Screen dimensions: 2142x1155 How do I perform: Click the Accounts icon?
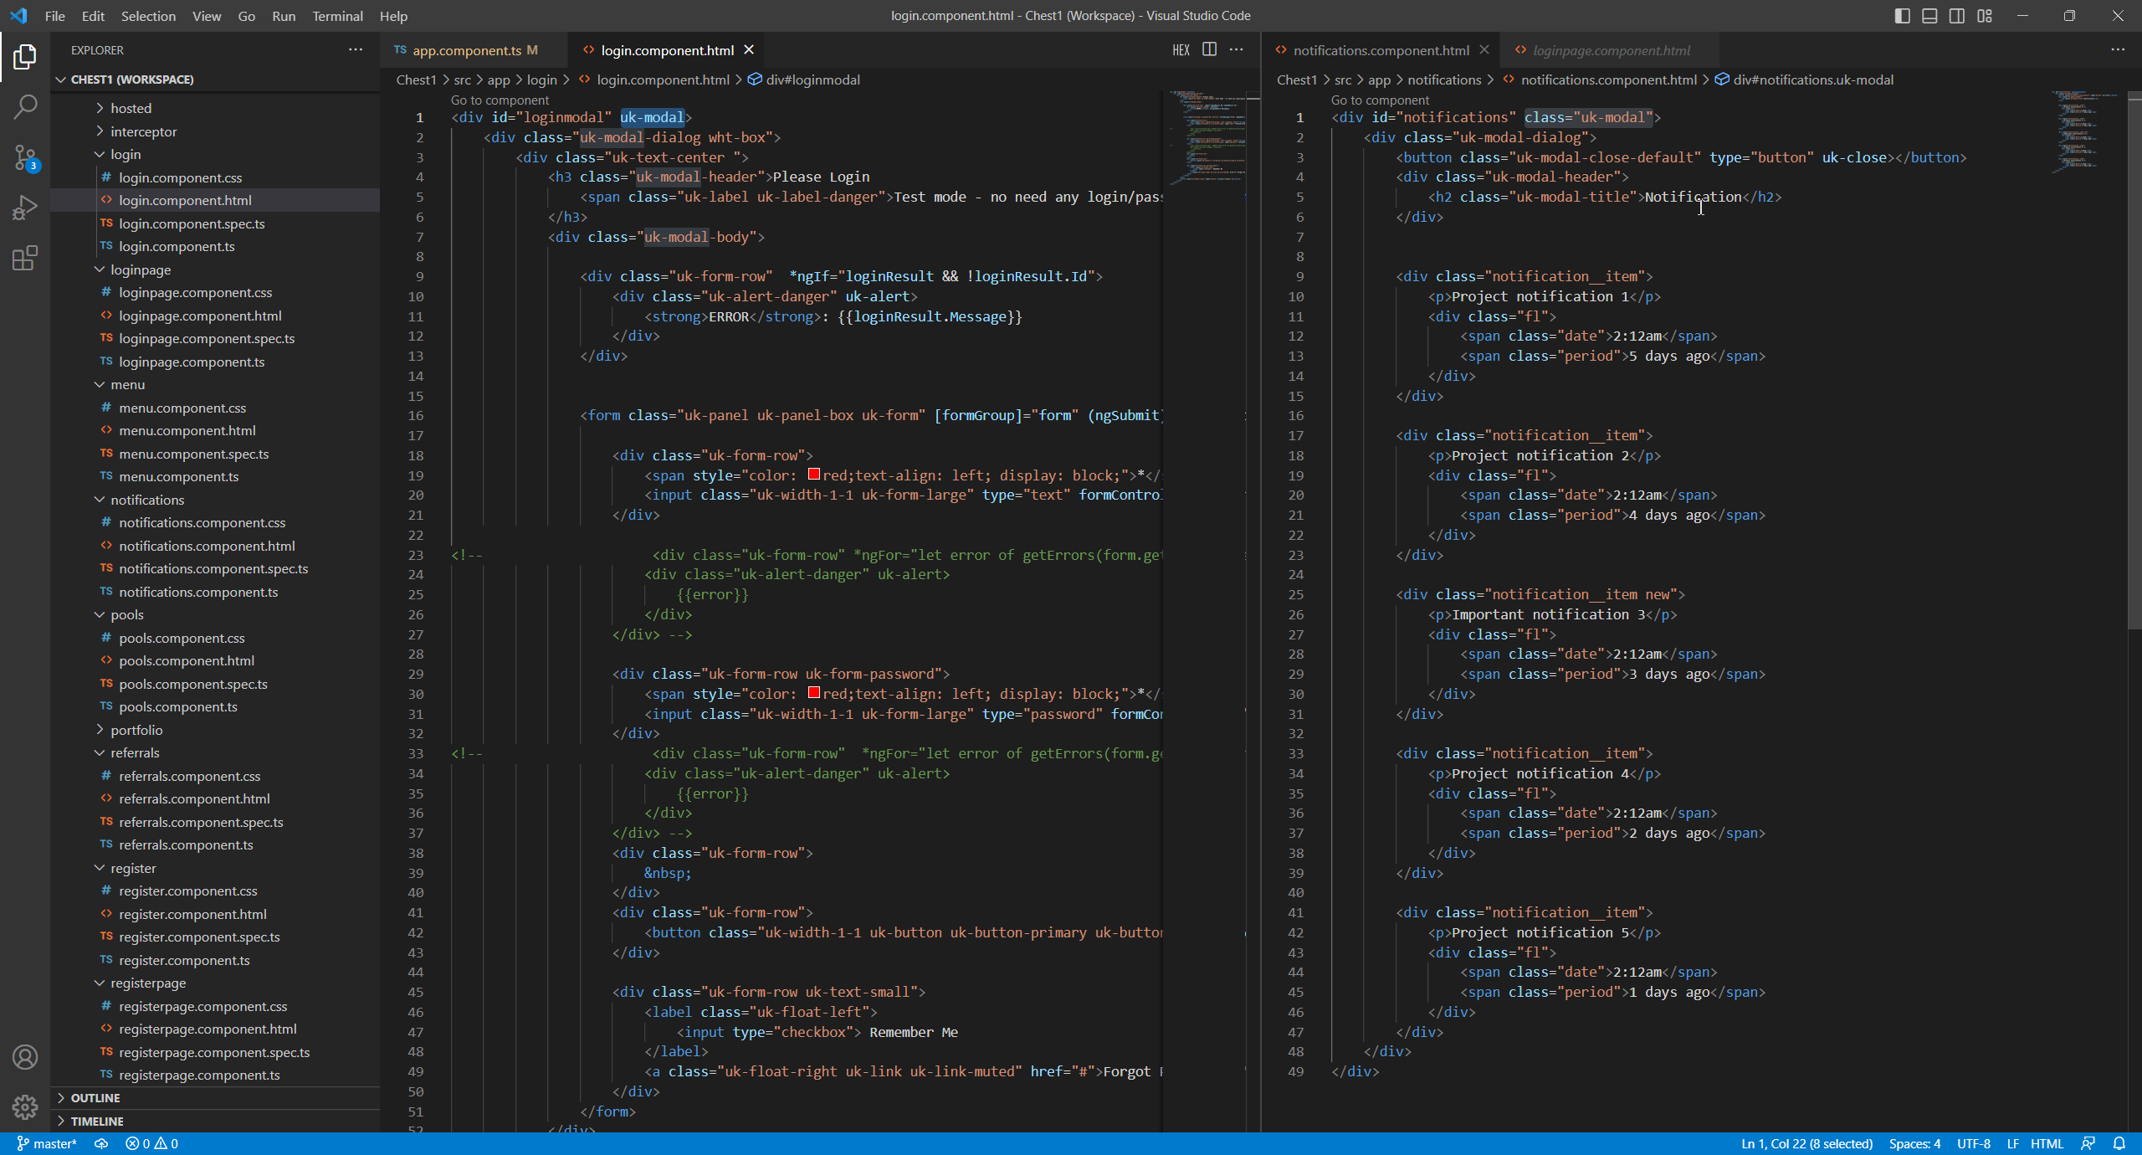click(25, 1057)
